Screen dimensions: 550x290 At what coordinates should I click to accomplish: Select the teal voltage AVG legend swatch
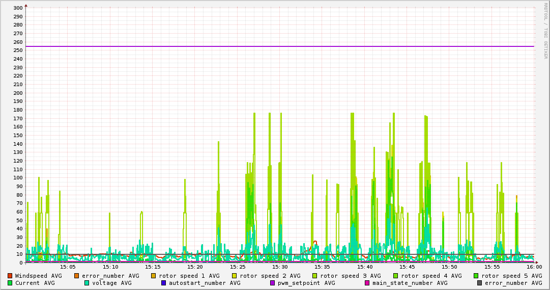point(87,283)
